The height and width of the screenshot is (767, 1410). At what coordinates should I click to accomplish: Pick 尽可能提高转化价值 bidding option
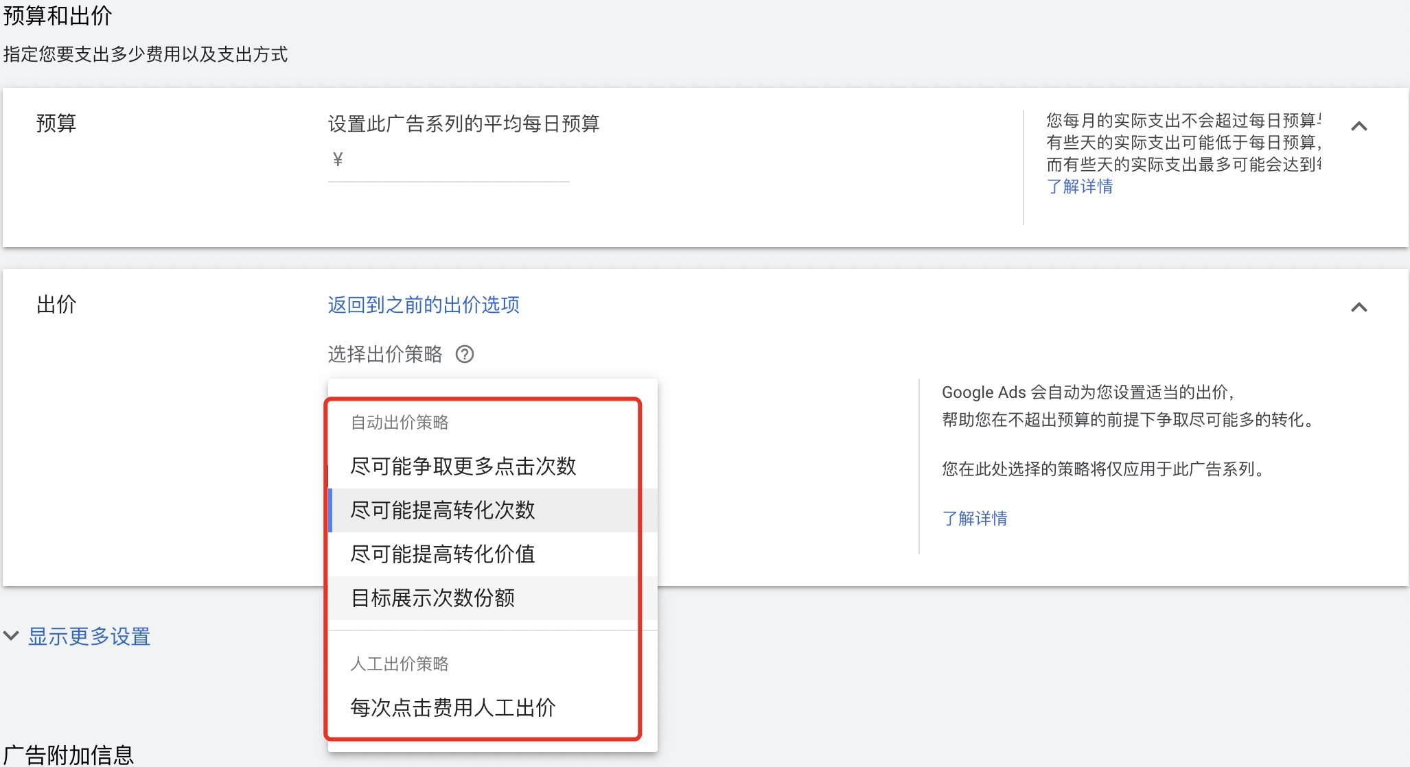442,554
